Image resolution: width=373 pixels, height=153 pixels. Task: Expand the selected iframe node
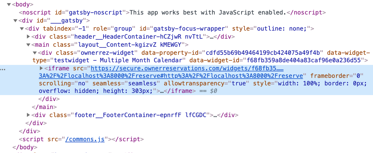(42, 68)
